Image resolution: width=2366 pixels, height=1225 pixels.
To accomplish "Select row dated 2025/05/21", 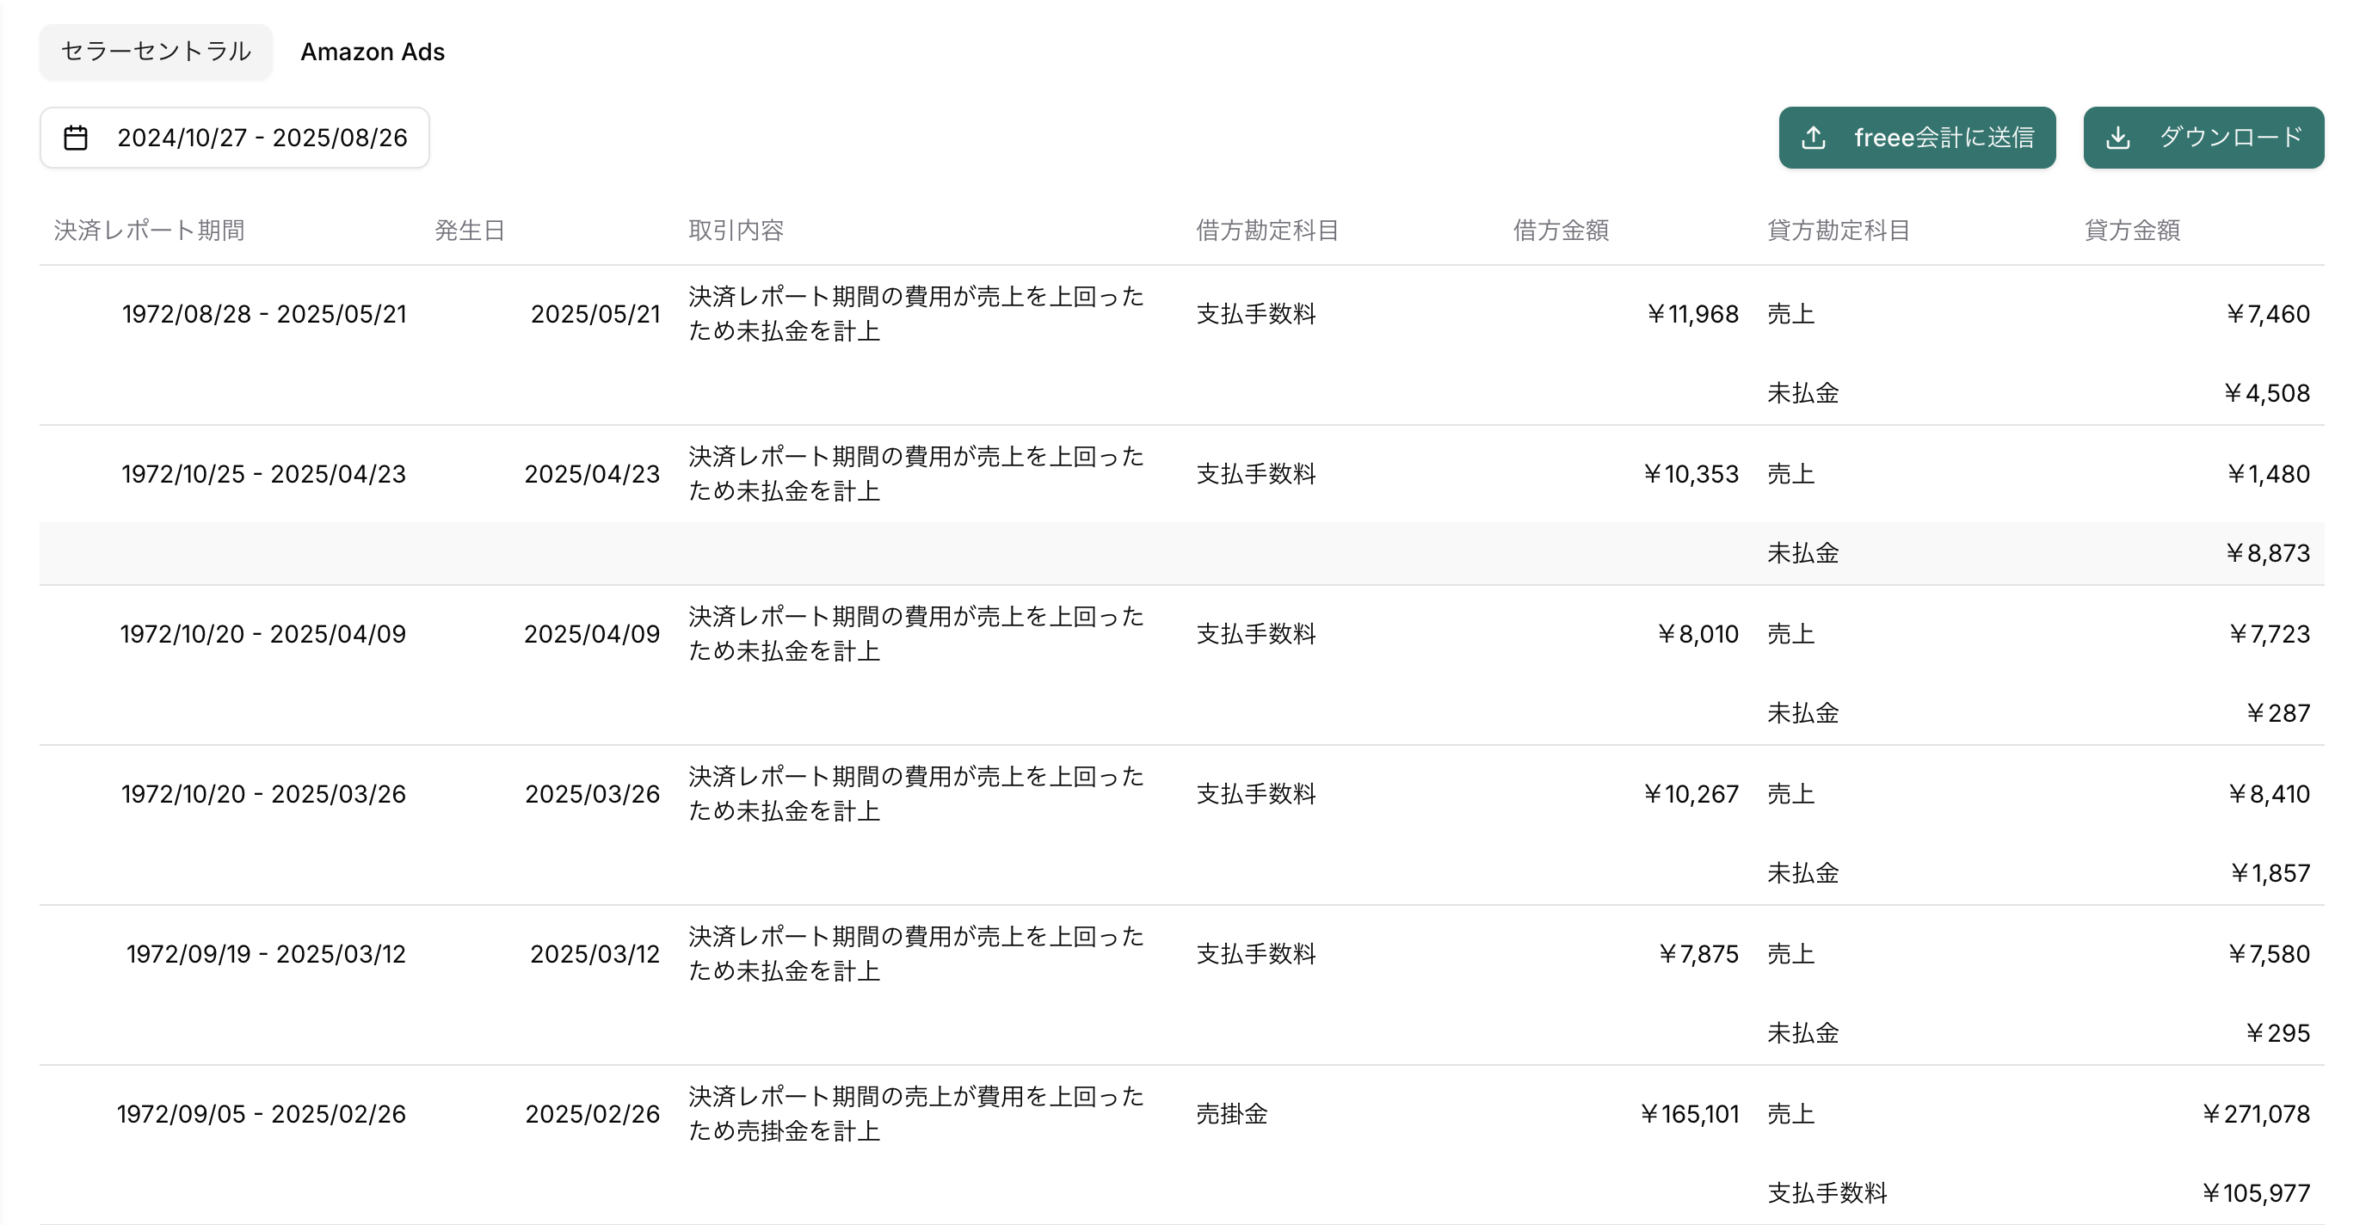I will [x=595, y=314].
